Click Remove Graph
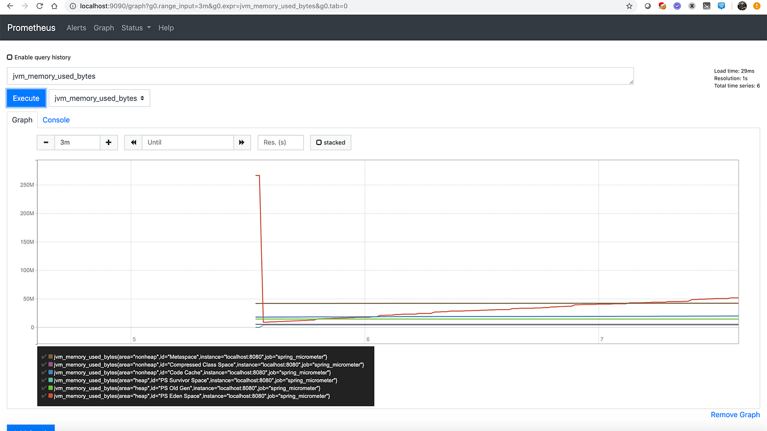767x431 pixels. coord(735,414)
